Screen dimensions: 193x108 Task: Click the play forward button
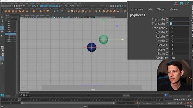tap(184, 99)
